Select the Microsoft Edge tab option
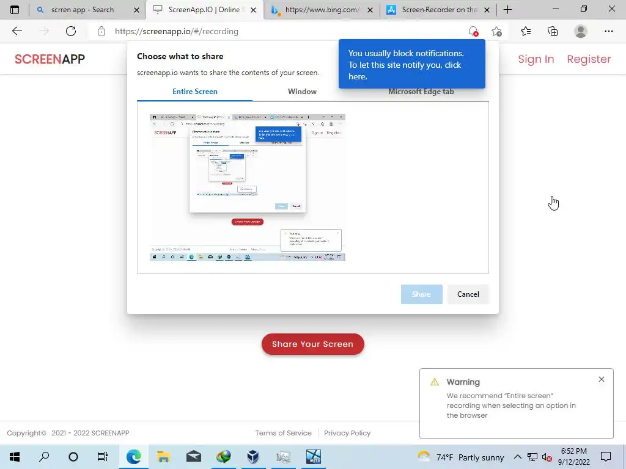This screenshot has width=626, height=469. pos(421,92)
